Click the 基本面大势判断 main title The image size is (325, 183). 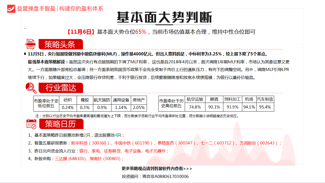(164, 18)
